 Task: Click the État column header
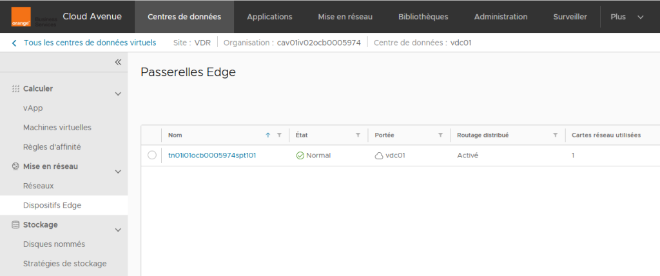click(302, 135)
